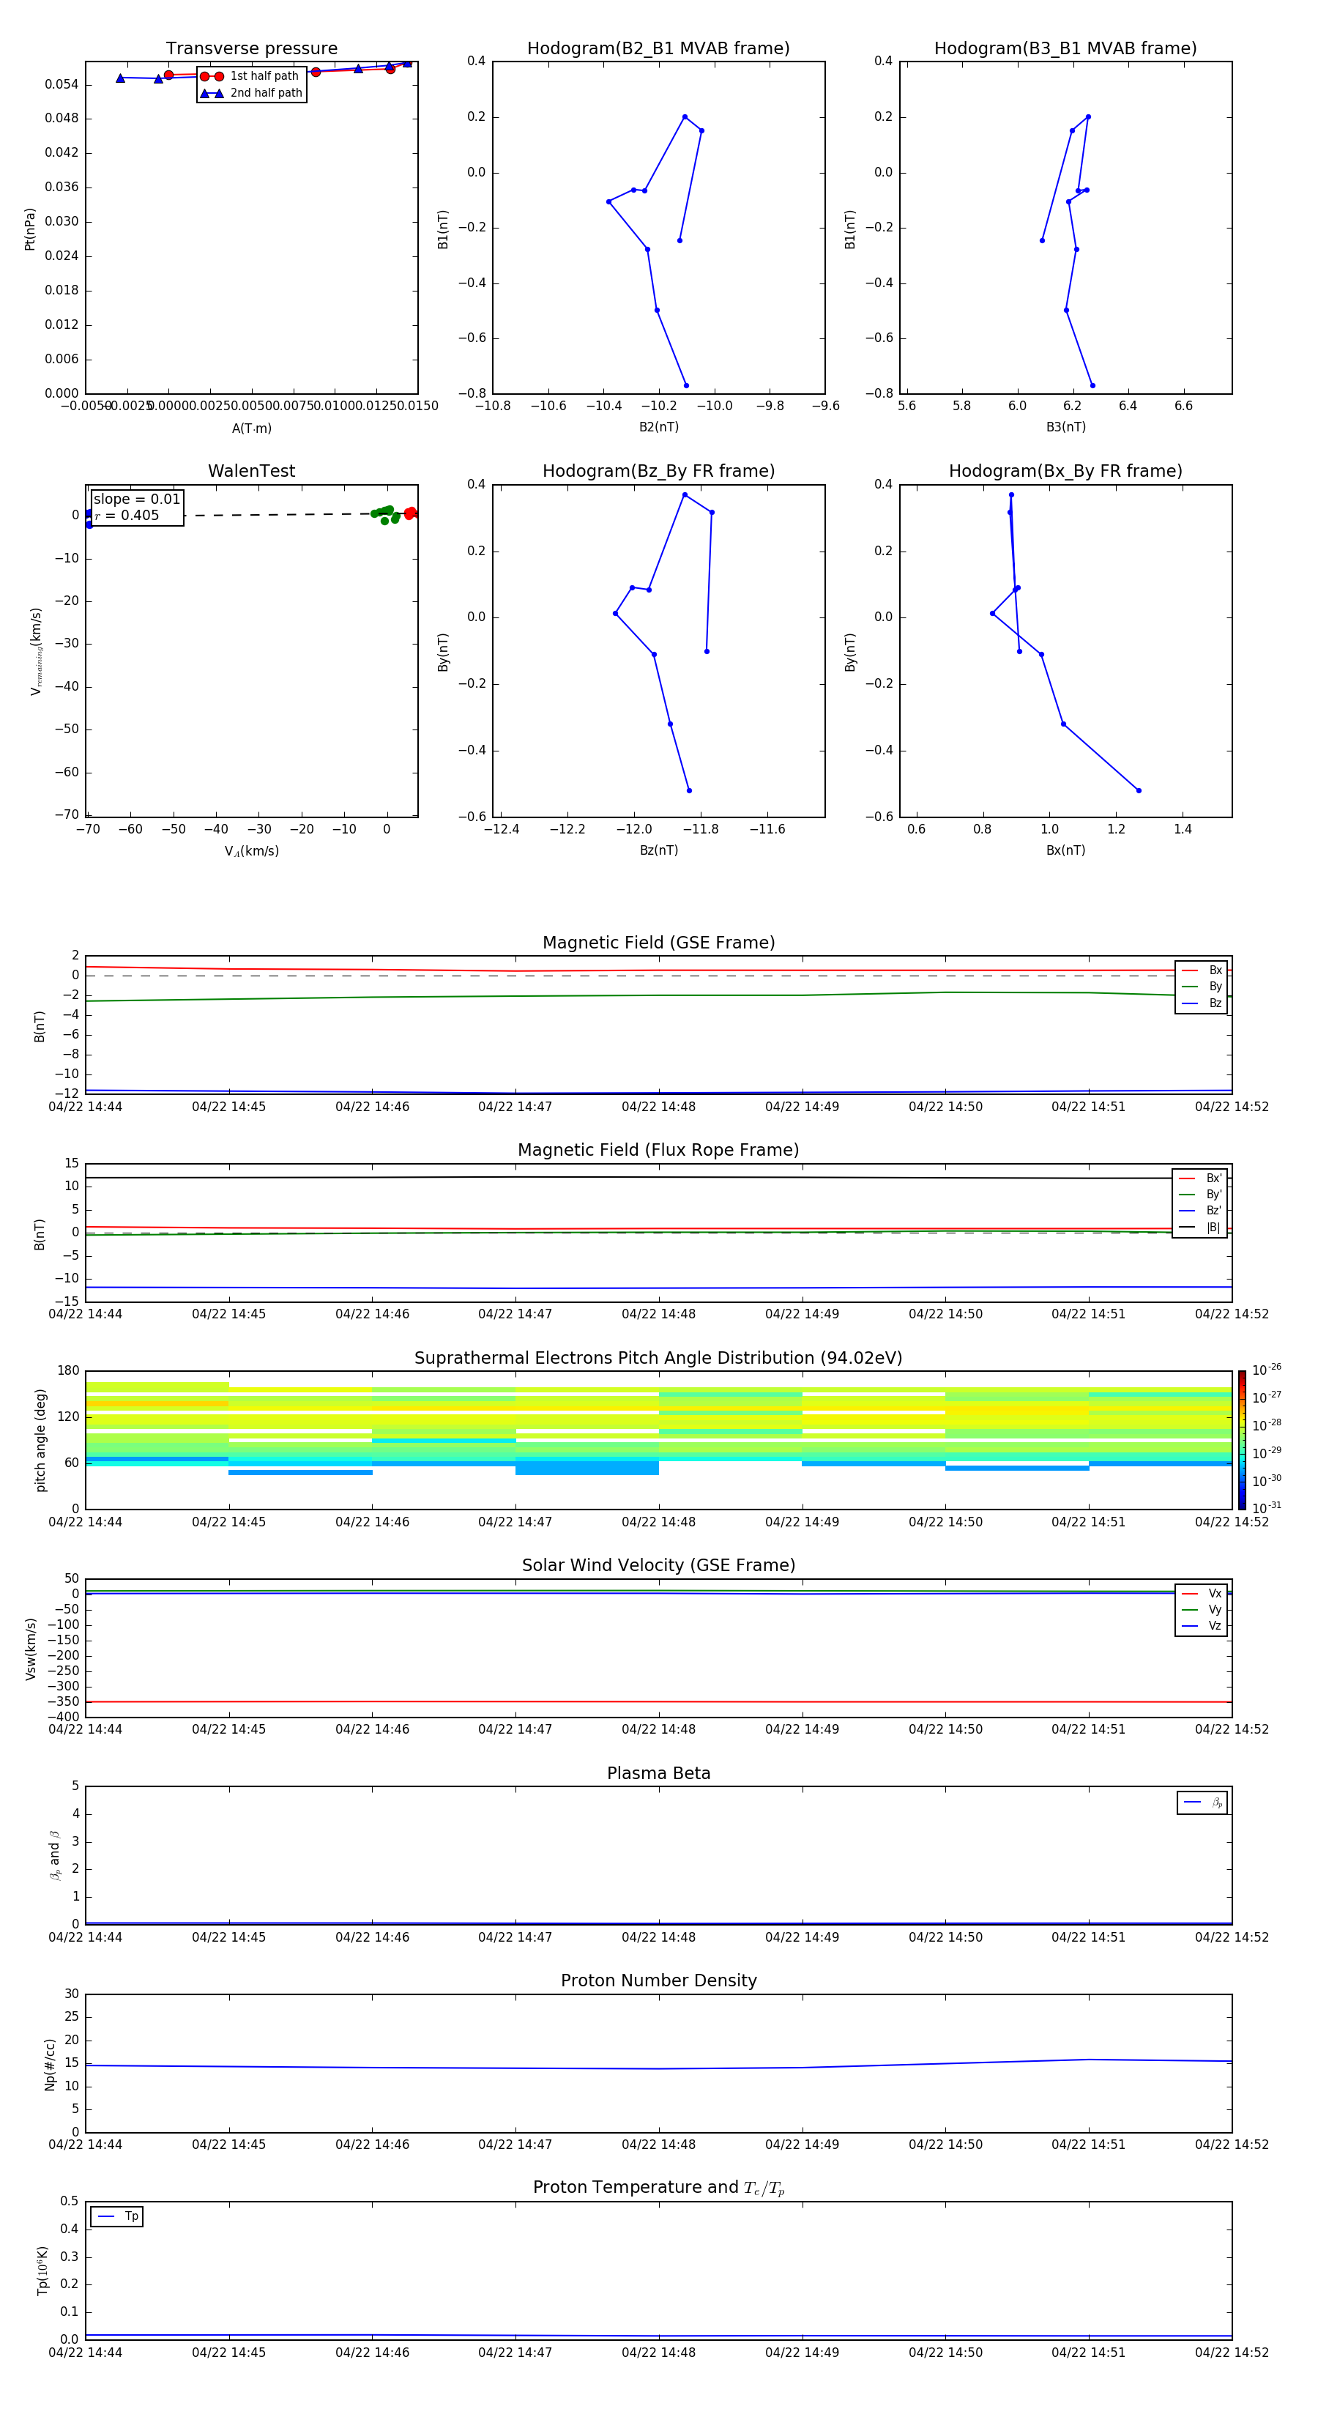1318x2417 pixels.
Task: Click the 'Hodogram(B3_B1 MVAB frame)' title
Action: pyautogui.click(x=1065, y=49)
